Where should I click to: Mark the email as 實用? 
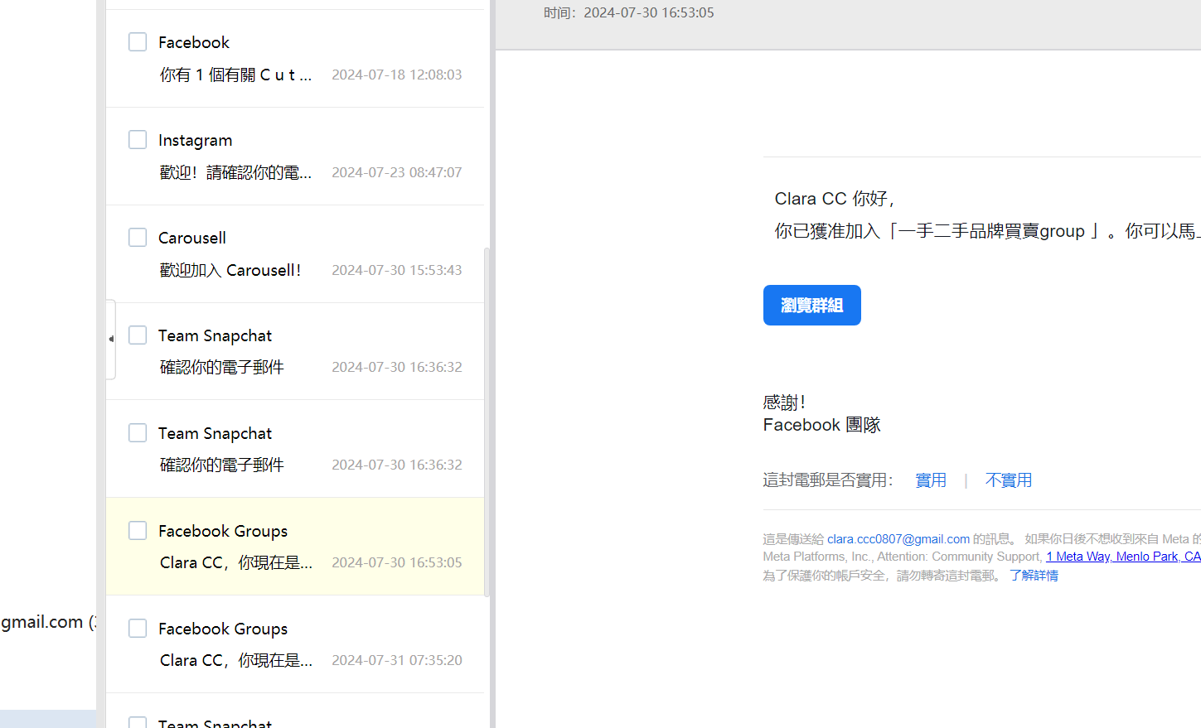pos(931,480)
